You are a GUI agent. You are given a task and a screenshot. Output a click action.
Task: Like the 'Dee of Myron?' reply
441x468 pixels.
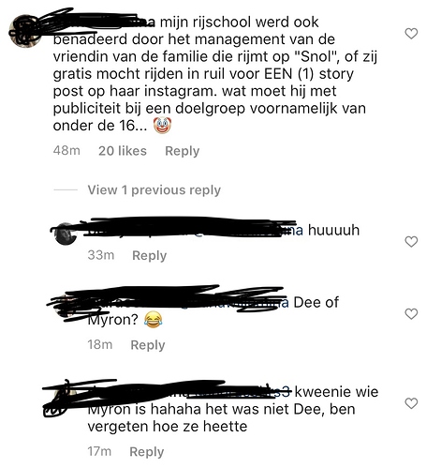[x=411, y=314]
